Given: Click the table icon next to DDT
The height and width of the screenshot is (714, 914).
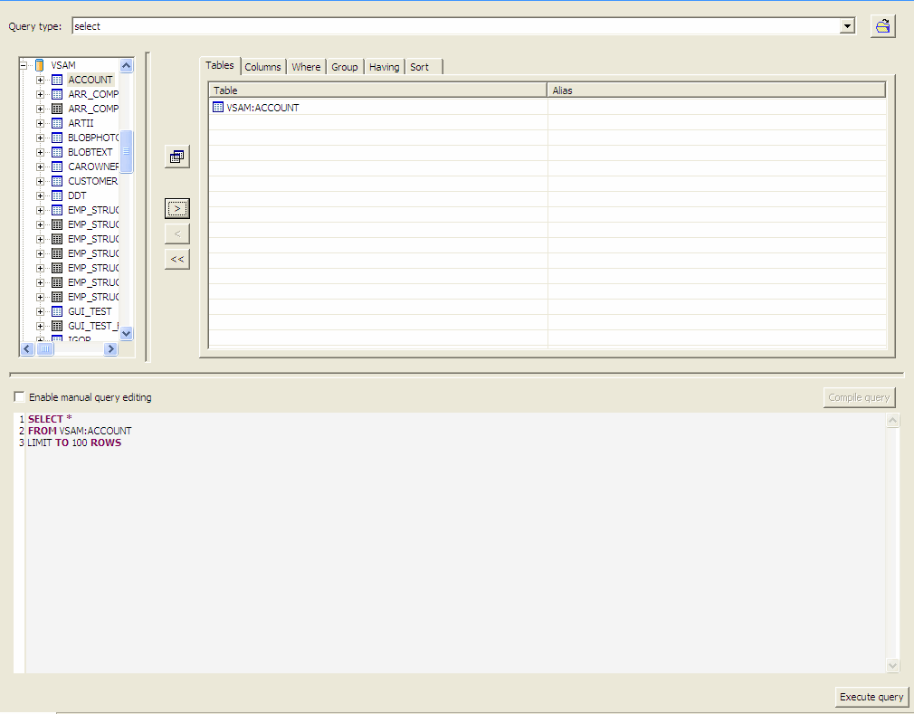Looking at the screenshot, I should point(55,195).
